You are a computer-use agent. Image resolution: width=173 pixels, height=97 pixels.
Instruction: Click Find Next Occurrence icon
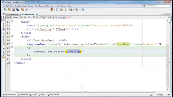(40, 17)
